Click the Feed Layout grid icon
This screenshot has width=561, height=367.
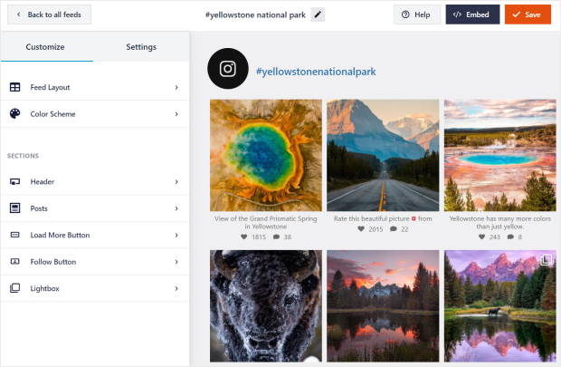(15, 87)
